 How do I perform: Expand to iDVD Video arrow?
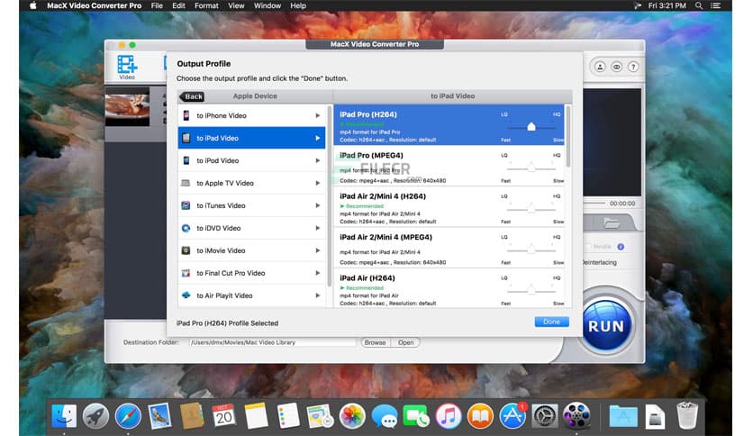317,228
